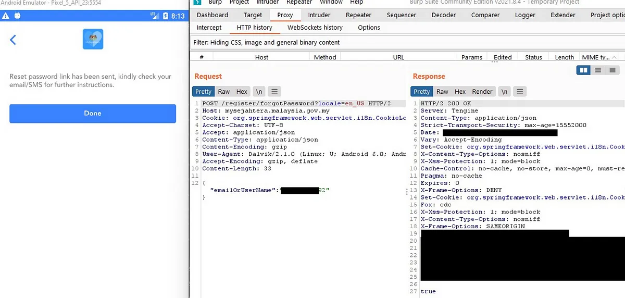
Task: Sort history by the Length column
Action: tap(565, 57)
